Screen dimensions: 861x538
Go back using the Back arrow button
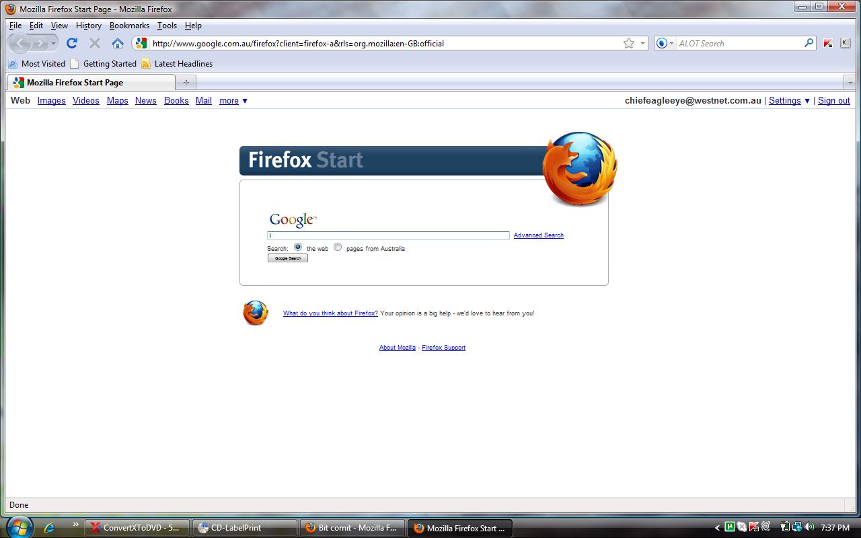pyautogui.click(x=20, y=43)
